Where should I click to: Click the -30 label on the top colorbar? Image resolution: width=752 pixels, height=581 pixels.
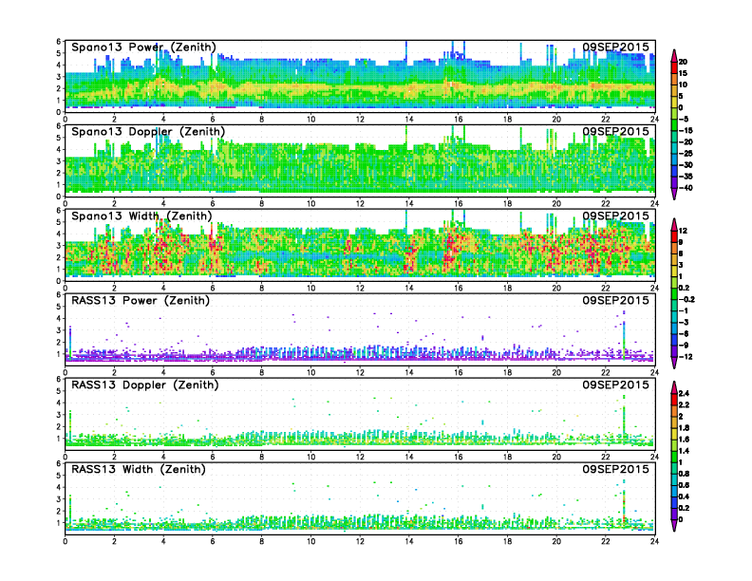(686, 165)
